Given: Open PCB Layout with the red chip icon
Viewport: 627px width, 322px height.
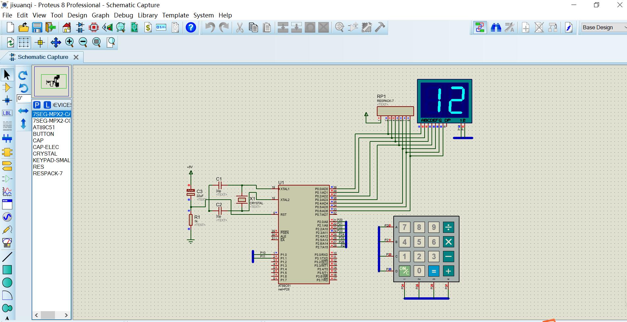Looking at the screenshot, I should pos(94,27).
